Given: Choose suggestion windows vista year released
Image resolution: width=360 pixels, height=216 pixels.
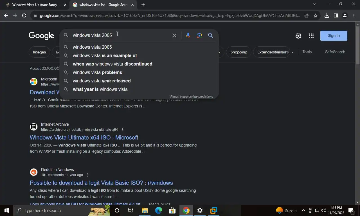Looking at the screenshot, I should point(139,81).
